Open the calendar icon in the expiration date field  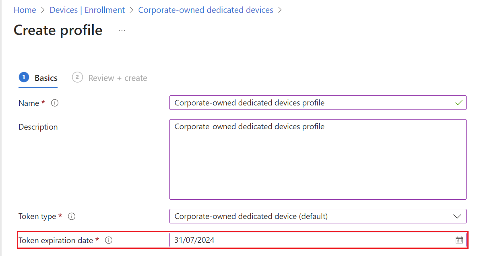[459, 239]
